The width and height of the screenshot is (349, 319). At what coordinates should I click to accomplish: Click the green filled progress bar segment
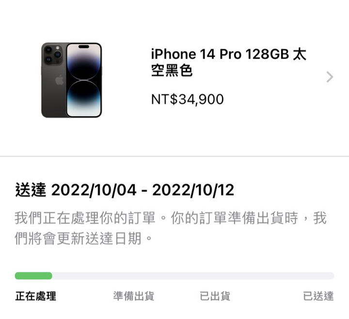coord(33,276)
